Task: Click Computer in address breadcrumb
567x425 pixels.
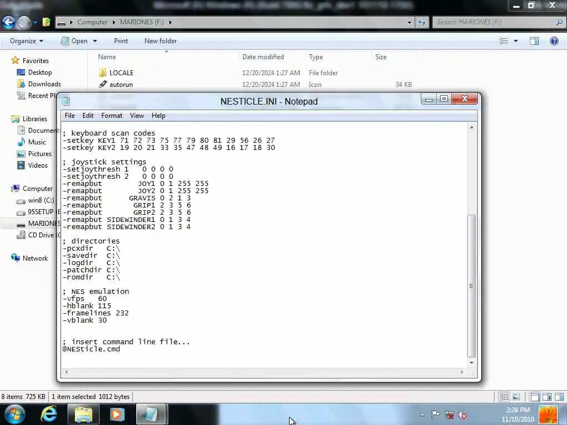Action: pos(92,22)
